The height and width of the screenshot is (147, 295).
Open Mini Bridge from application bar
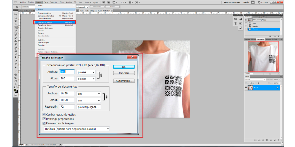coord(109,2)
